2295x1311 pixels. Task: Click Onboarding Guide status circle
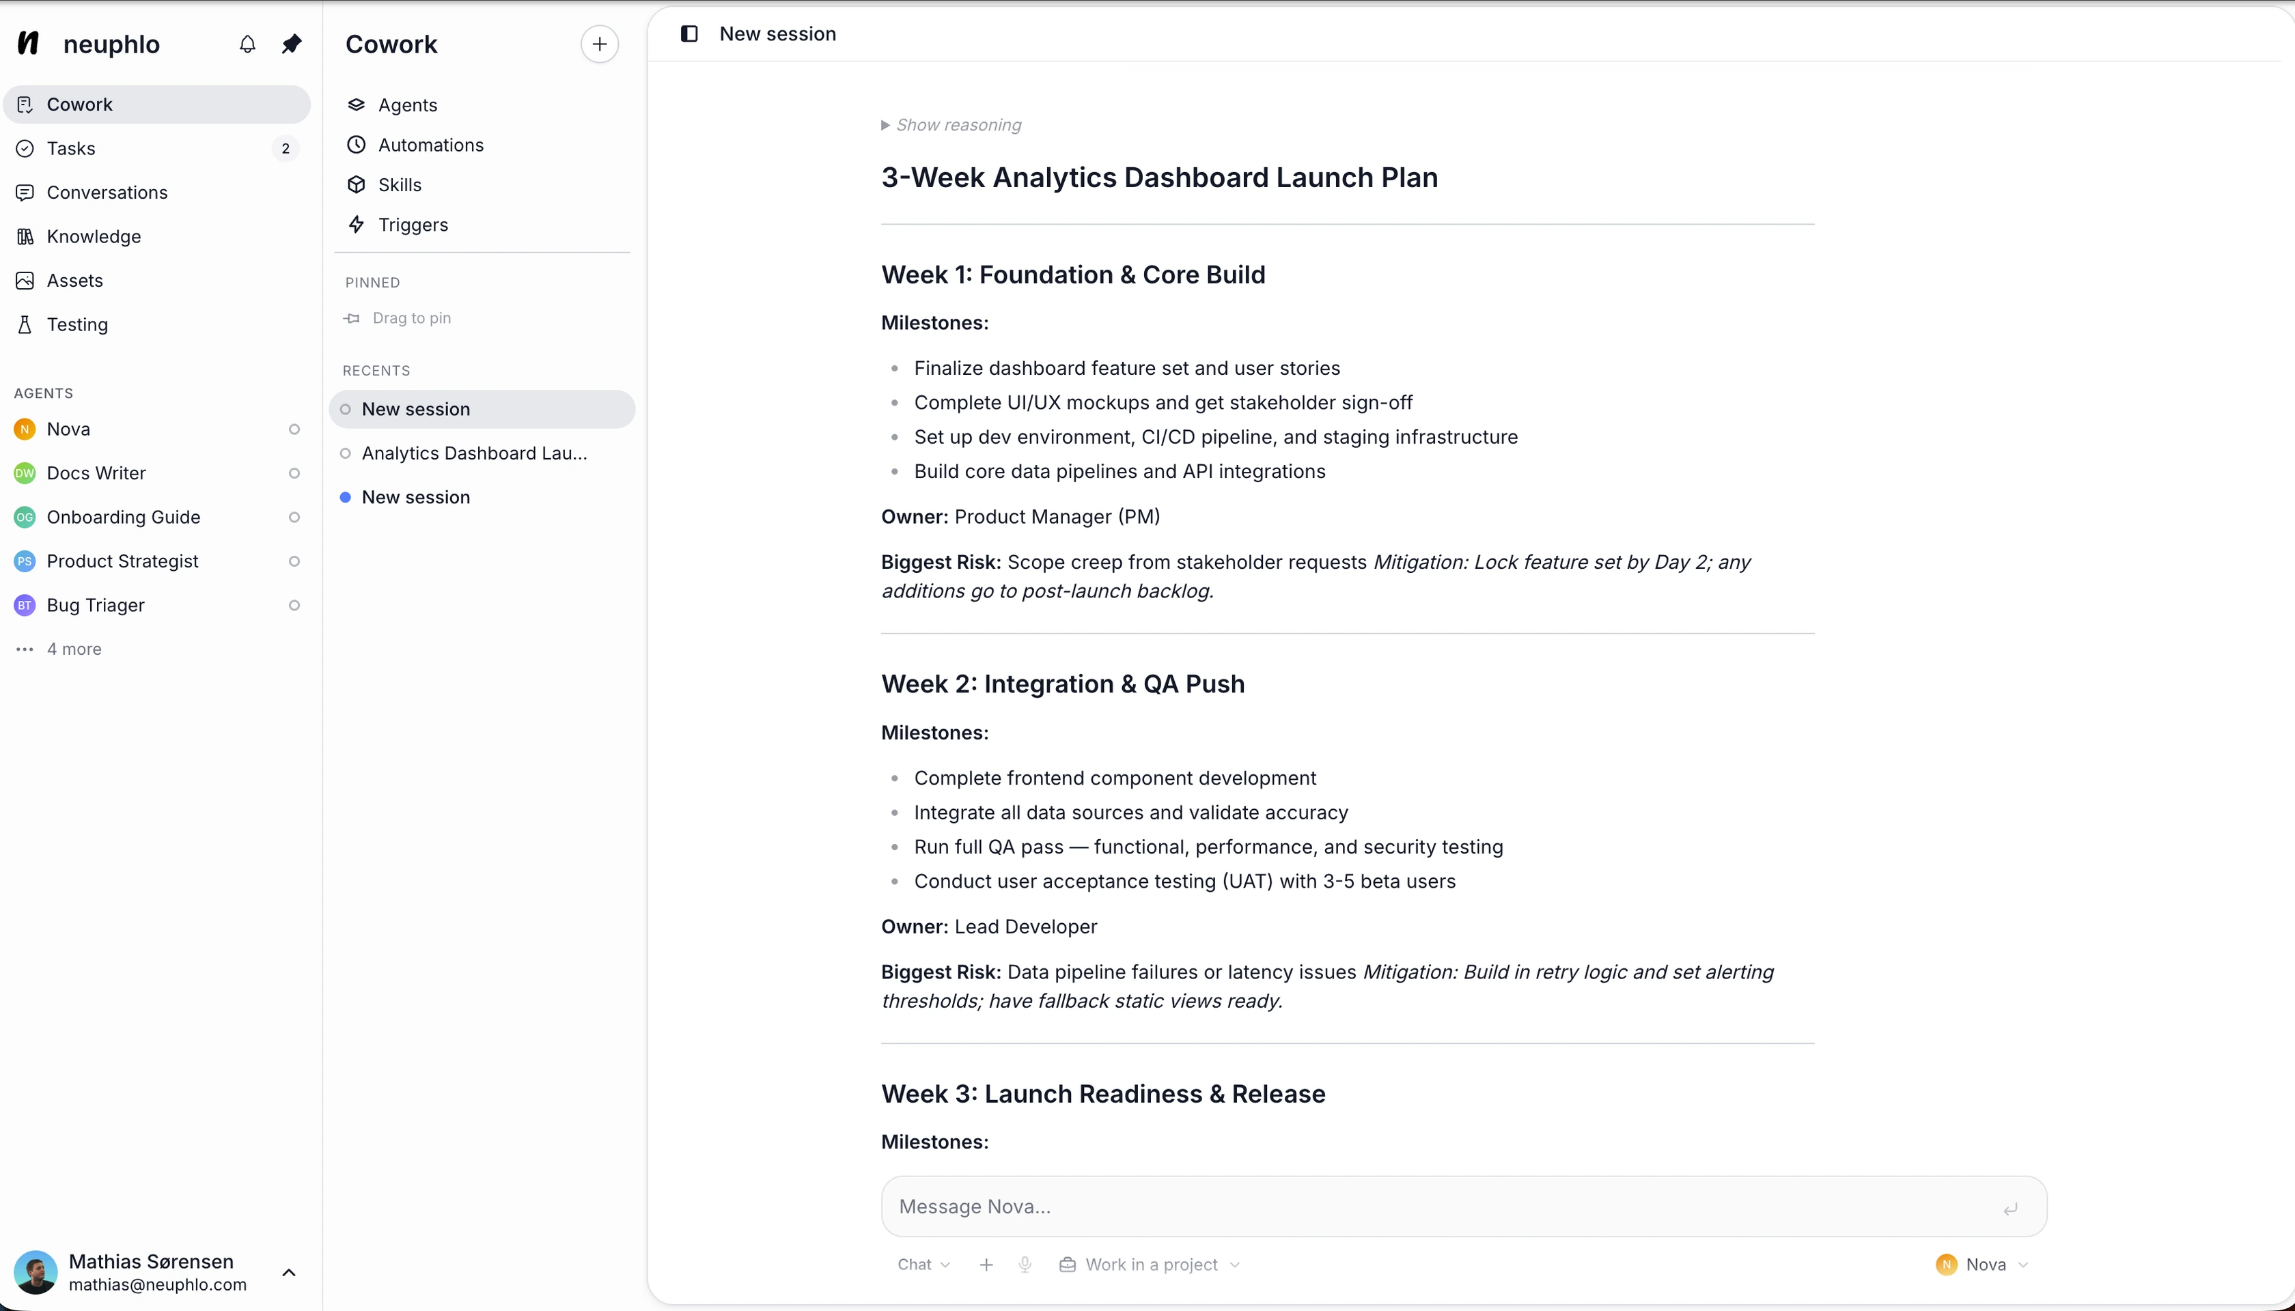tap(294, 518)
